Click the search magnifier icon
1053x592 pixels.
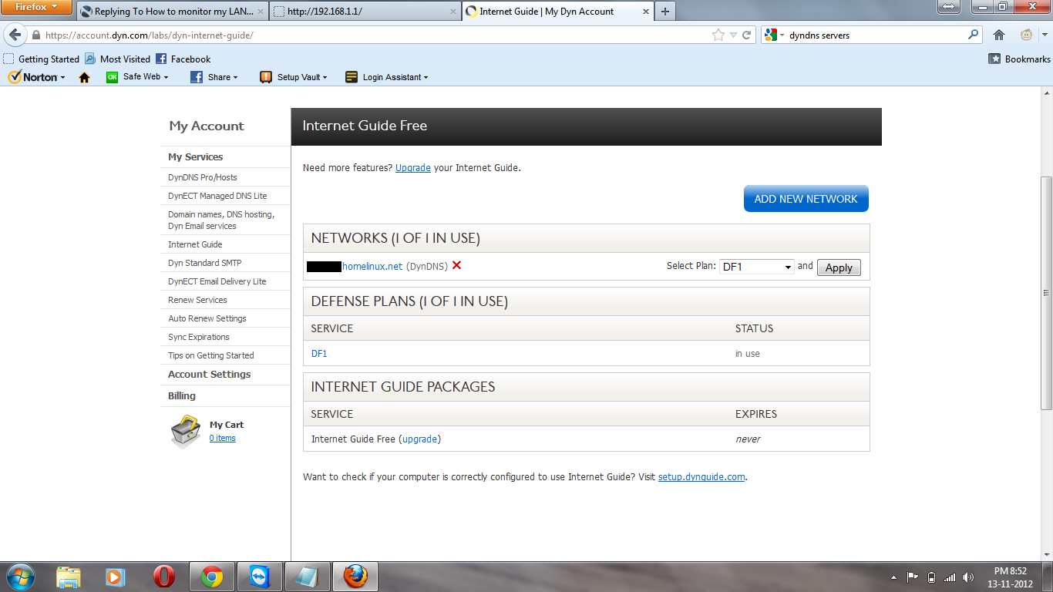974,35
